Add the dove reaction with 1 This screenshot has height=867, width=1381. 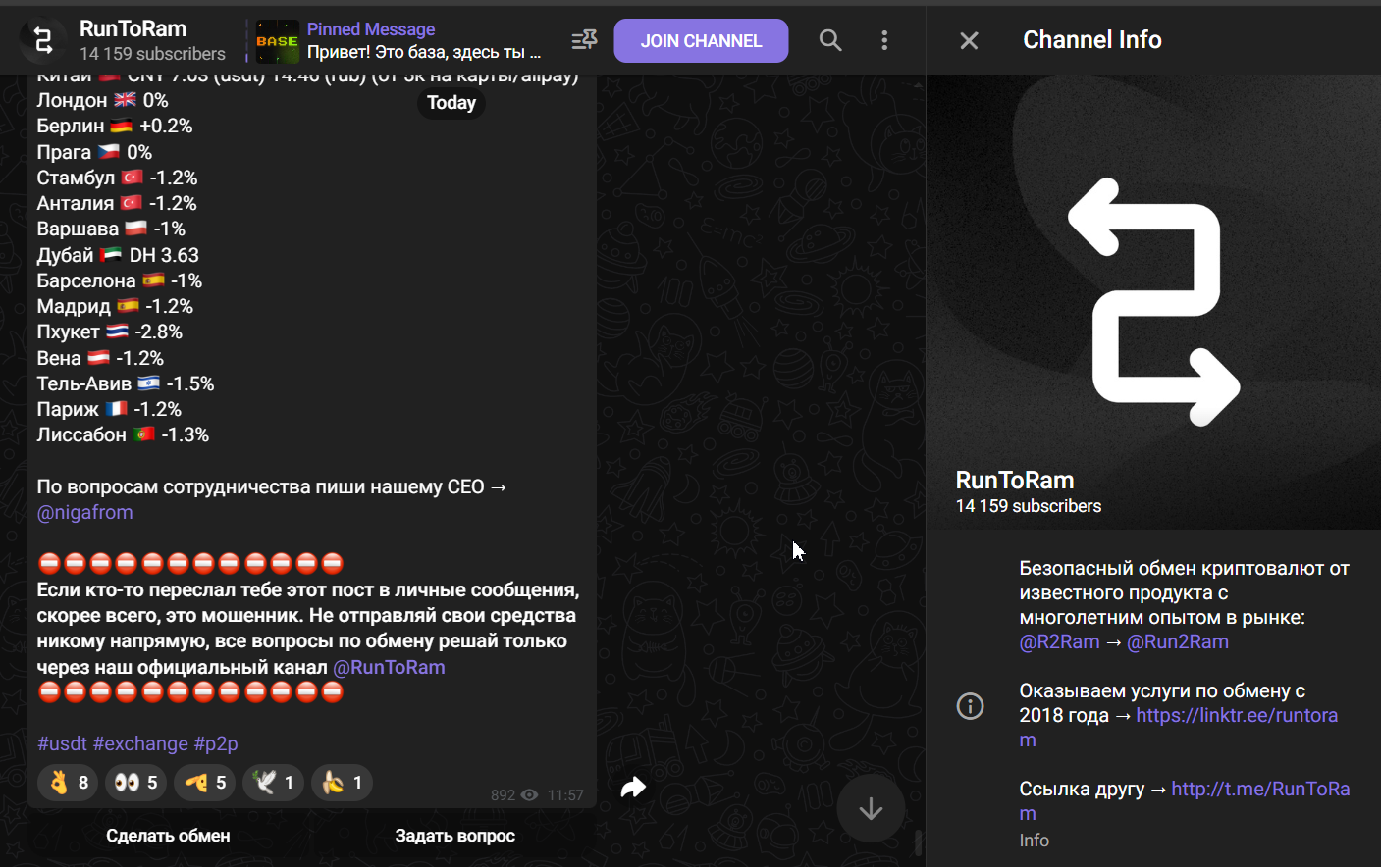point(274,783)
